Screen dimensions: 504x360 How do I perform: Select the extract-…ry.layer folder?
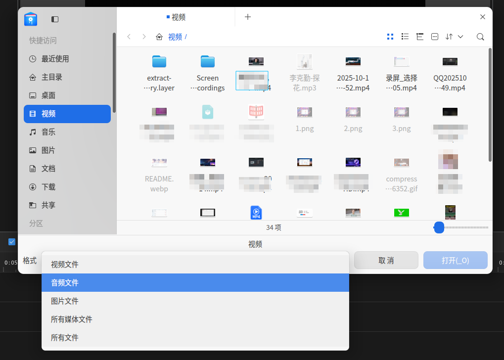click(159, 74)
